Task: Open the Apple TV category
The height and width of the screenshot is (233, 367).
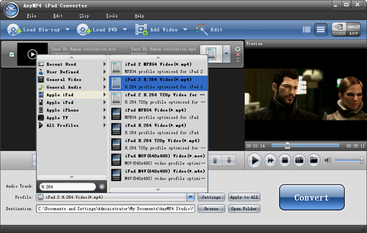Action: tap(72, 117)
